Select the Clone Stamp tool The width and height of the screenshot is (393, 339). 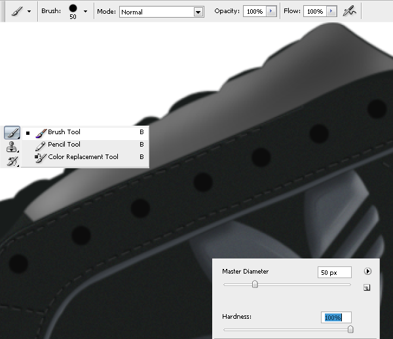coord(12,147)
